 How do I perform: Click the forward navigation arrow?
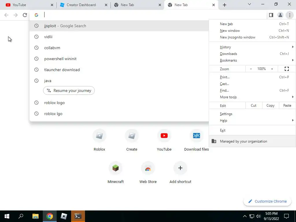point(16,15)
